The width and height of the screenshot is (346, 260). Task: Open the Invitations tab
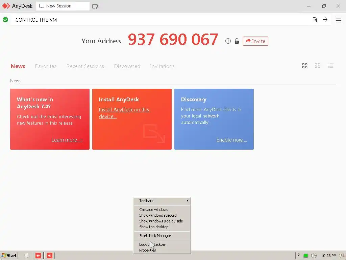point(162,66)
